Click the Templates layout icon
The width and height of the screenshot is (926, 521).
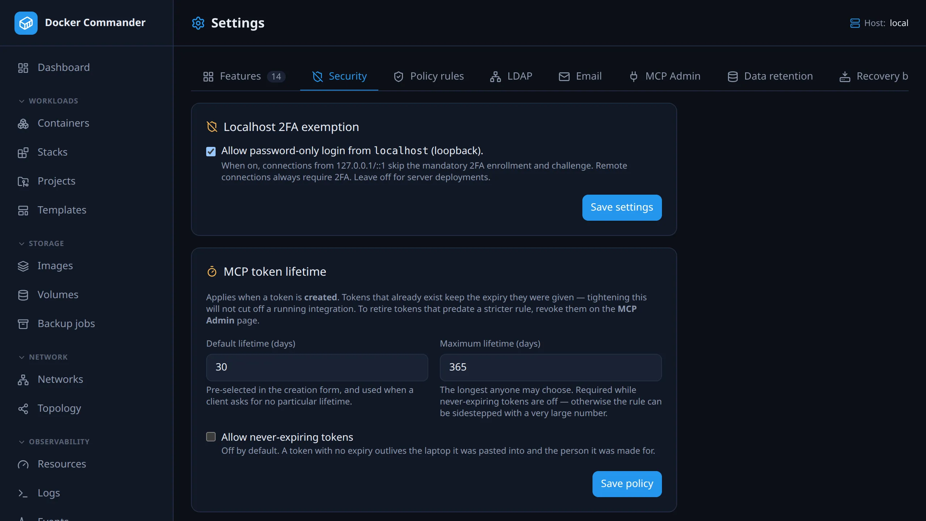(x=23, y=210)
